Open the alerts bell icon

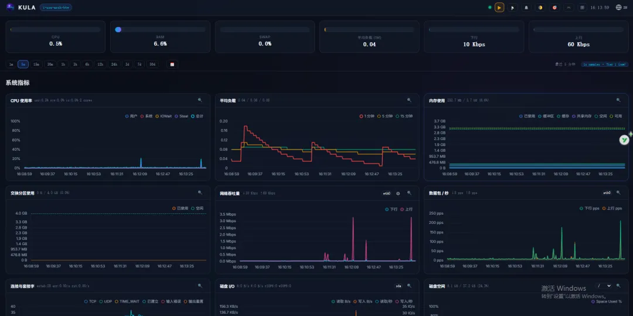pyautogui.click(x=526, y=7)
